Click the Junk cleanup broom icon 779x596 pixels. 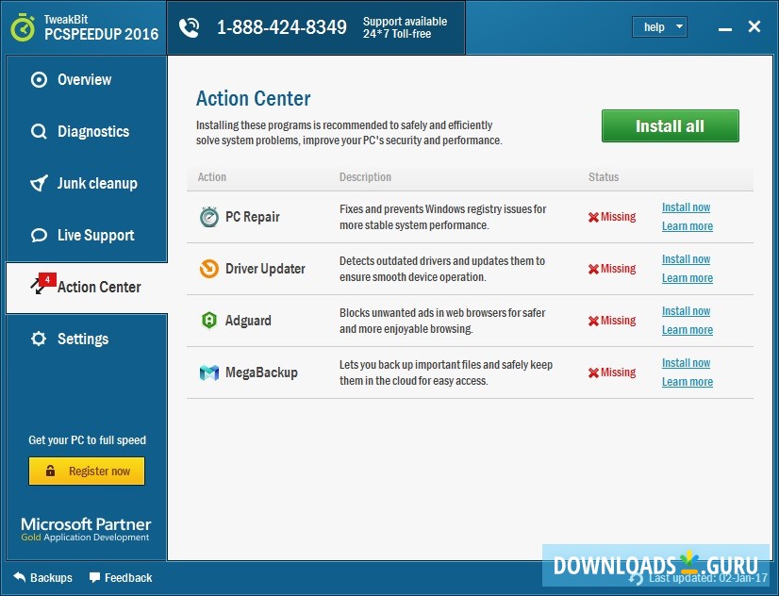click(39, 183)
